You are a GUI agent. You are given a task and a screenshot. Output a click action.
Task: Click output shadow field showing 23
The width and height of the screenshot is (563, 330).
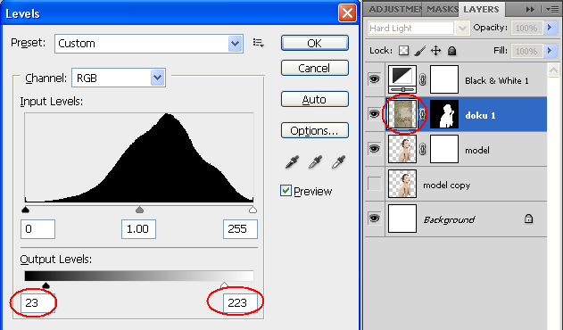(x=37, y=303)
